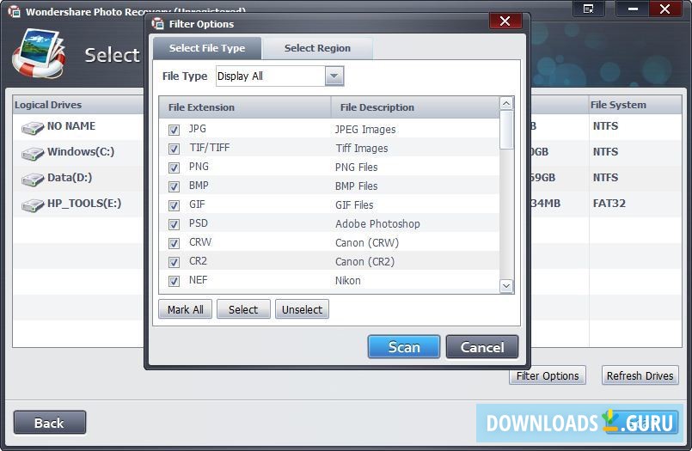Open Filter Options in main window
Image resolution: width=692 pixels, height=451 pixels.
[548, 375]
